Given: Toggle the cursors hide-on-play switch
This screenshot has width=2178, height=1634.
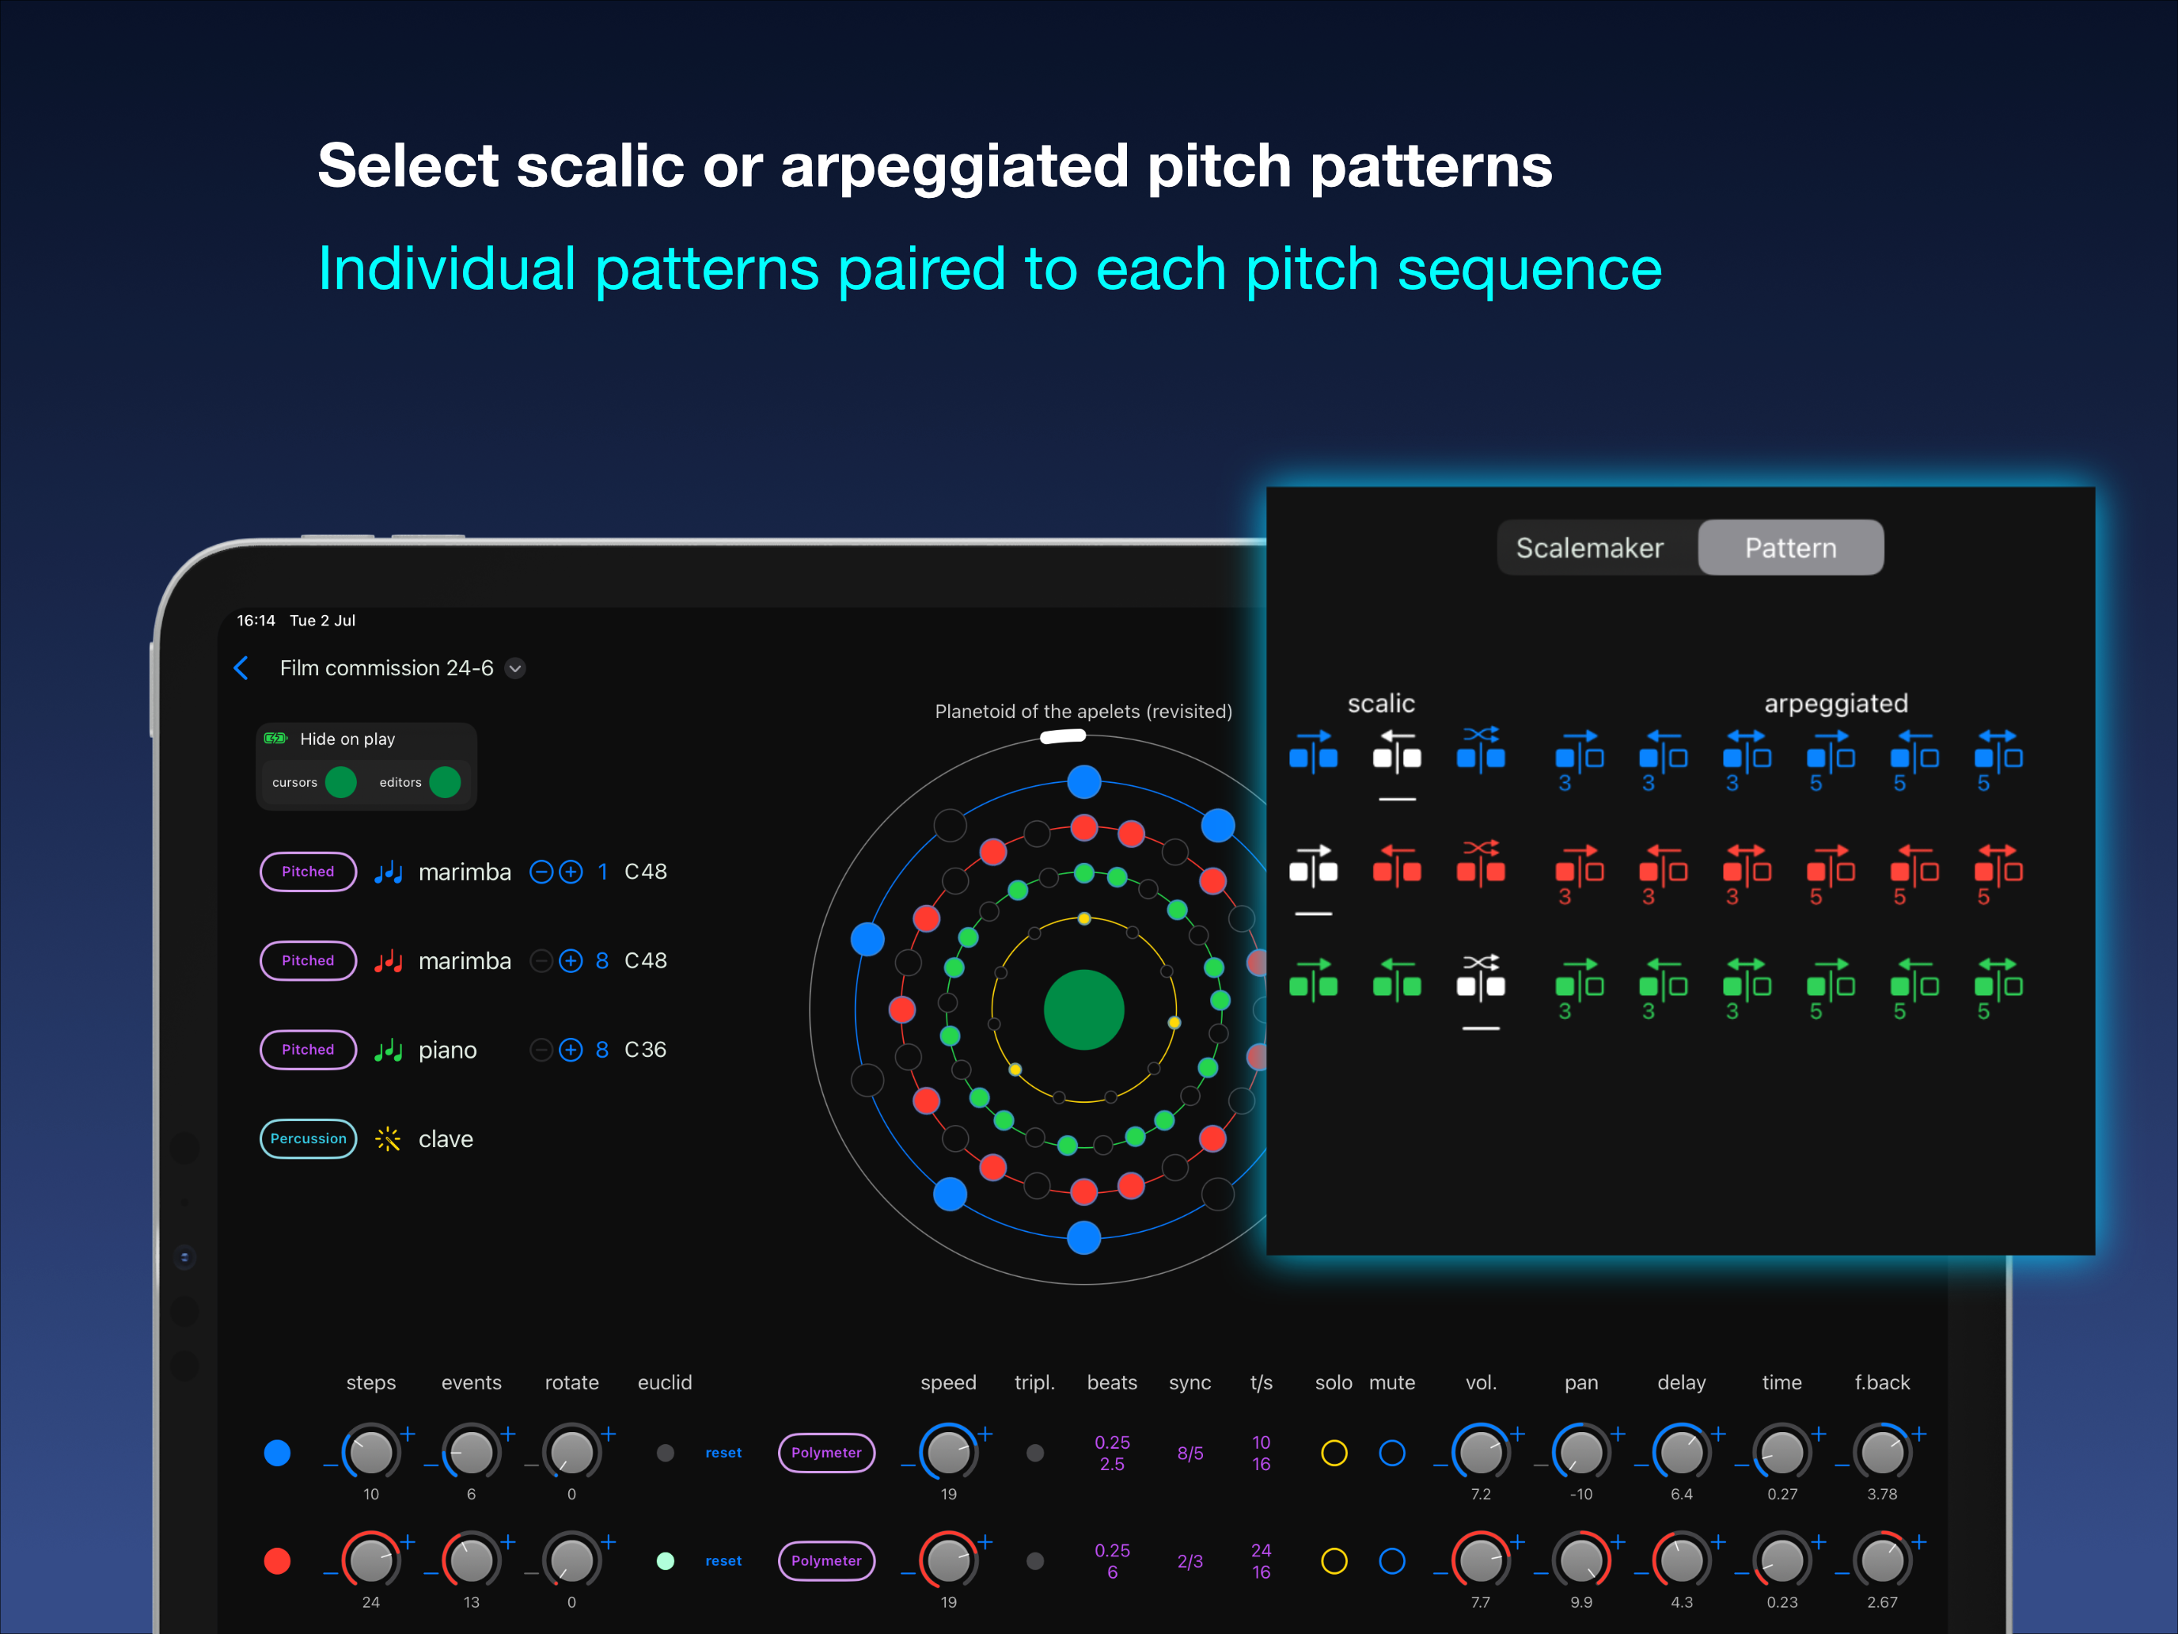Looking at the screenshot, I should click(x=340, y=782).
